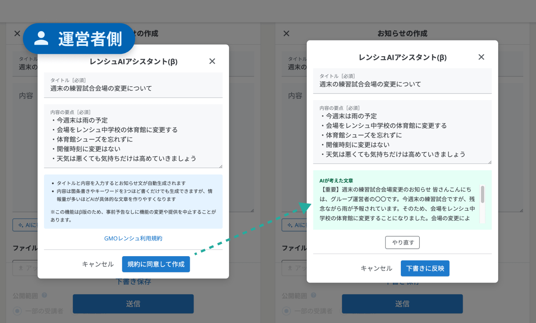Close the left AI assistant dialog
The height and width of the screenshot is (323, 536).
(212, 61)
